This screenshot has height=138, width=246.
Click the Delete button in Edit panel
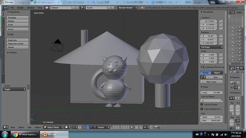(x=17, y=47)
